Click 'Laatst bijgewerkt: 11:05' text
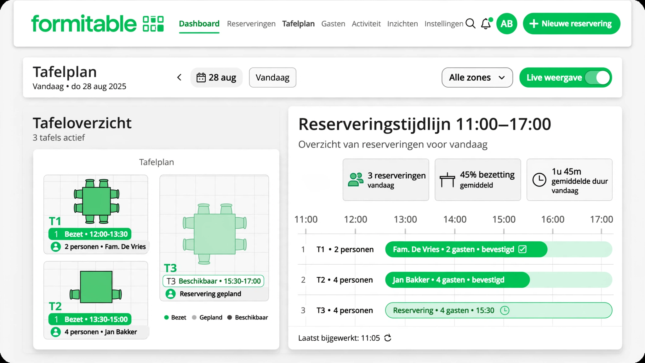The width and height of the screenshot is (645, 363). [x=339, y=338]
